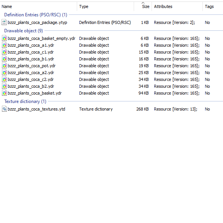Click the Resource [Version: 2] attribute
223x223 pixels.
point(174,22)
